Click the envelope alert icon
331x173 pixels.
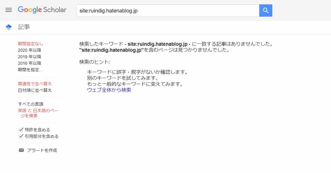(x=21, y=150)
